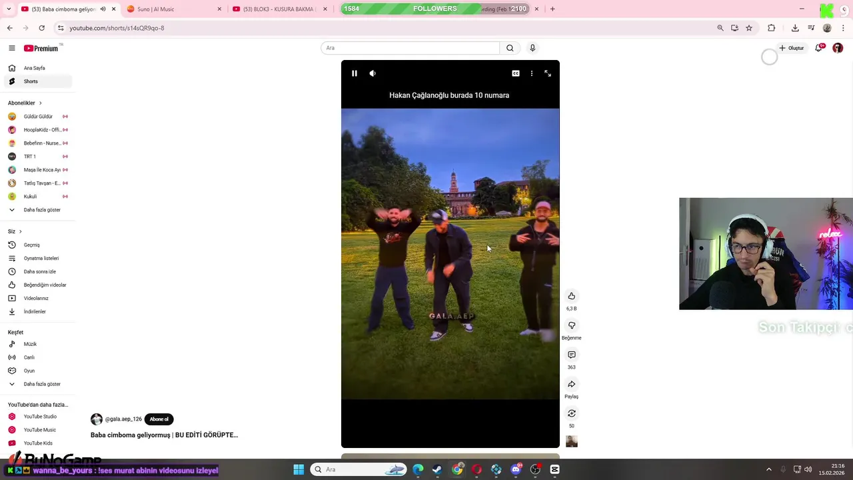Enter fullscreen for the short

pyautogui.click(x=548, y=73)
